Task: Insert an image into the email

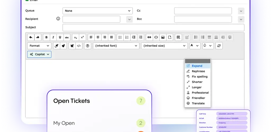Action: [163, 37]
